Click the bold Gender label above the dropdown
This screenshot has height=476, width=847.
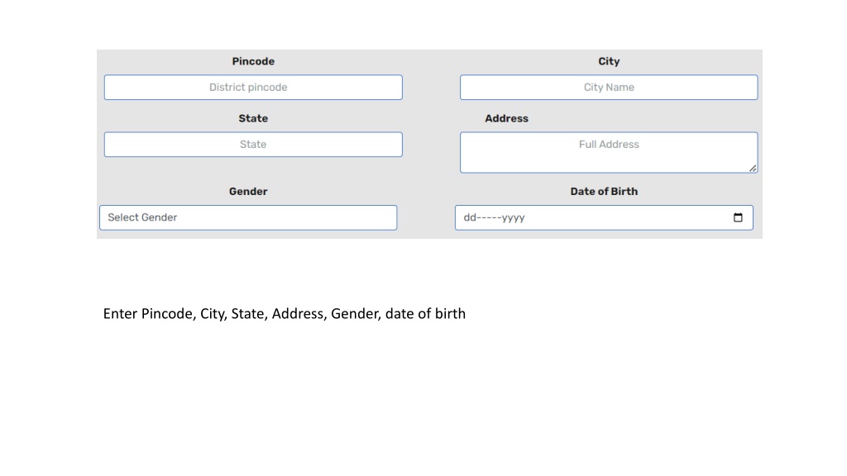click(248, 192)
